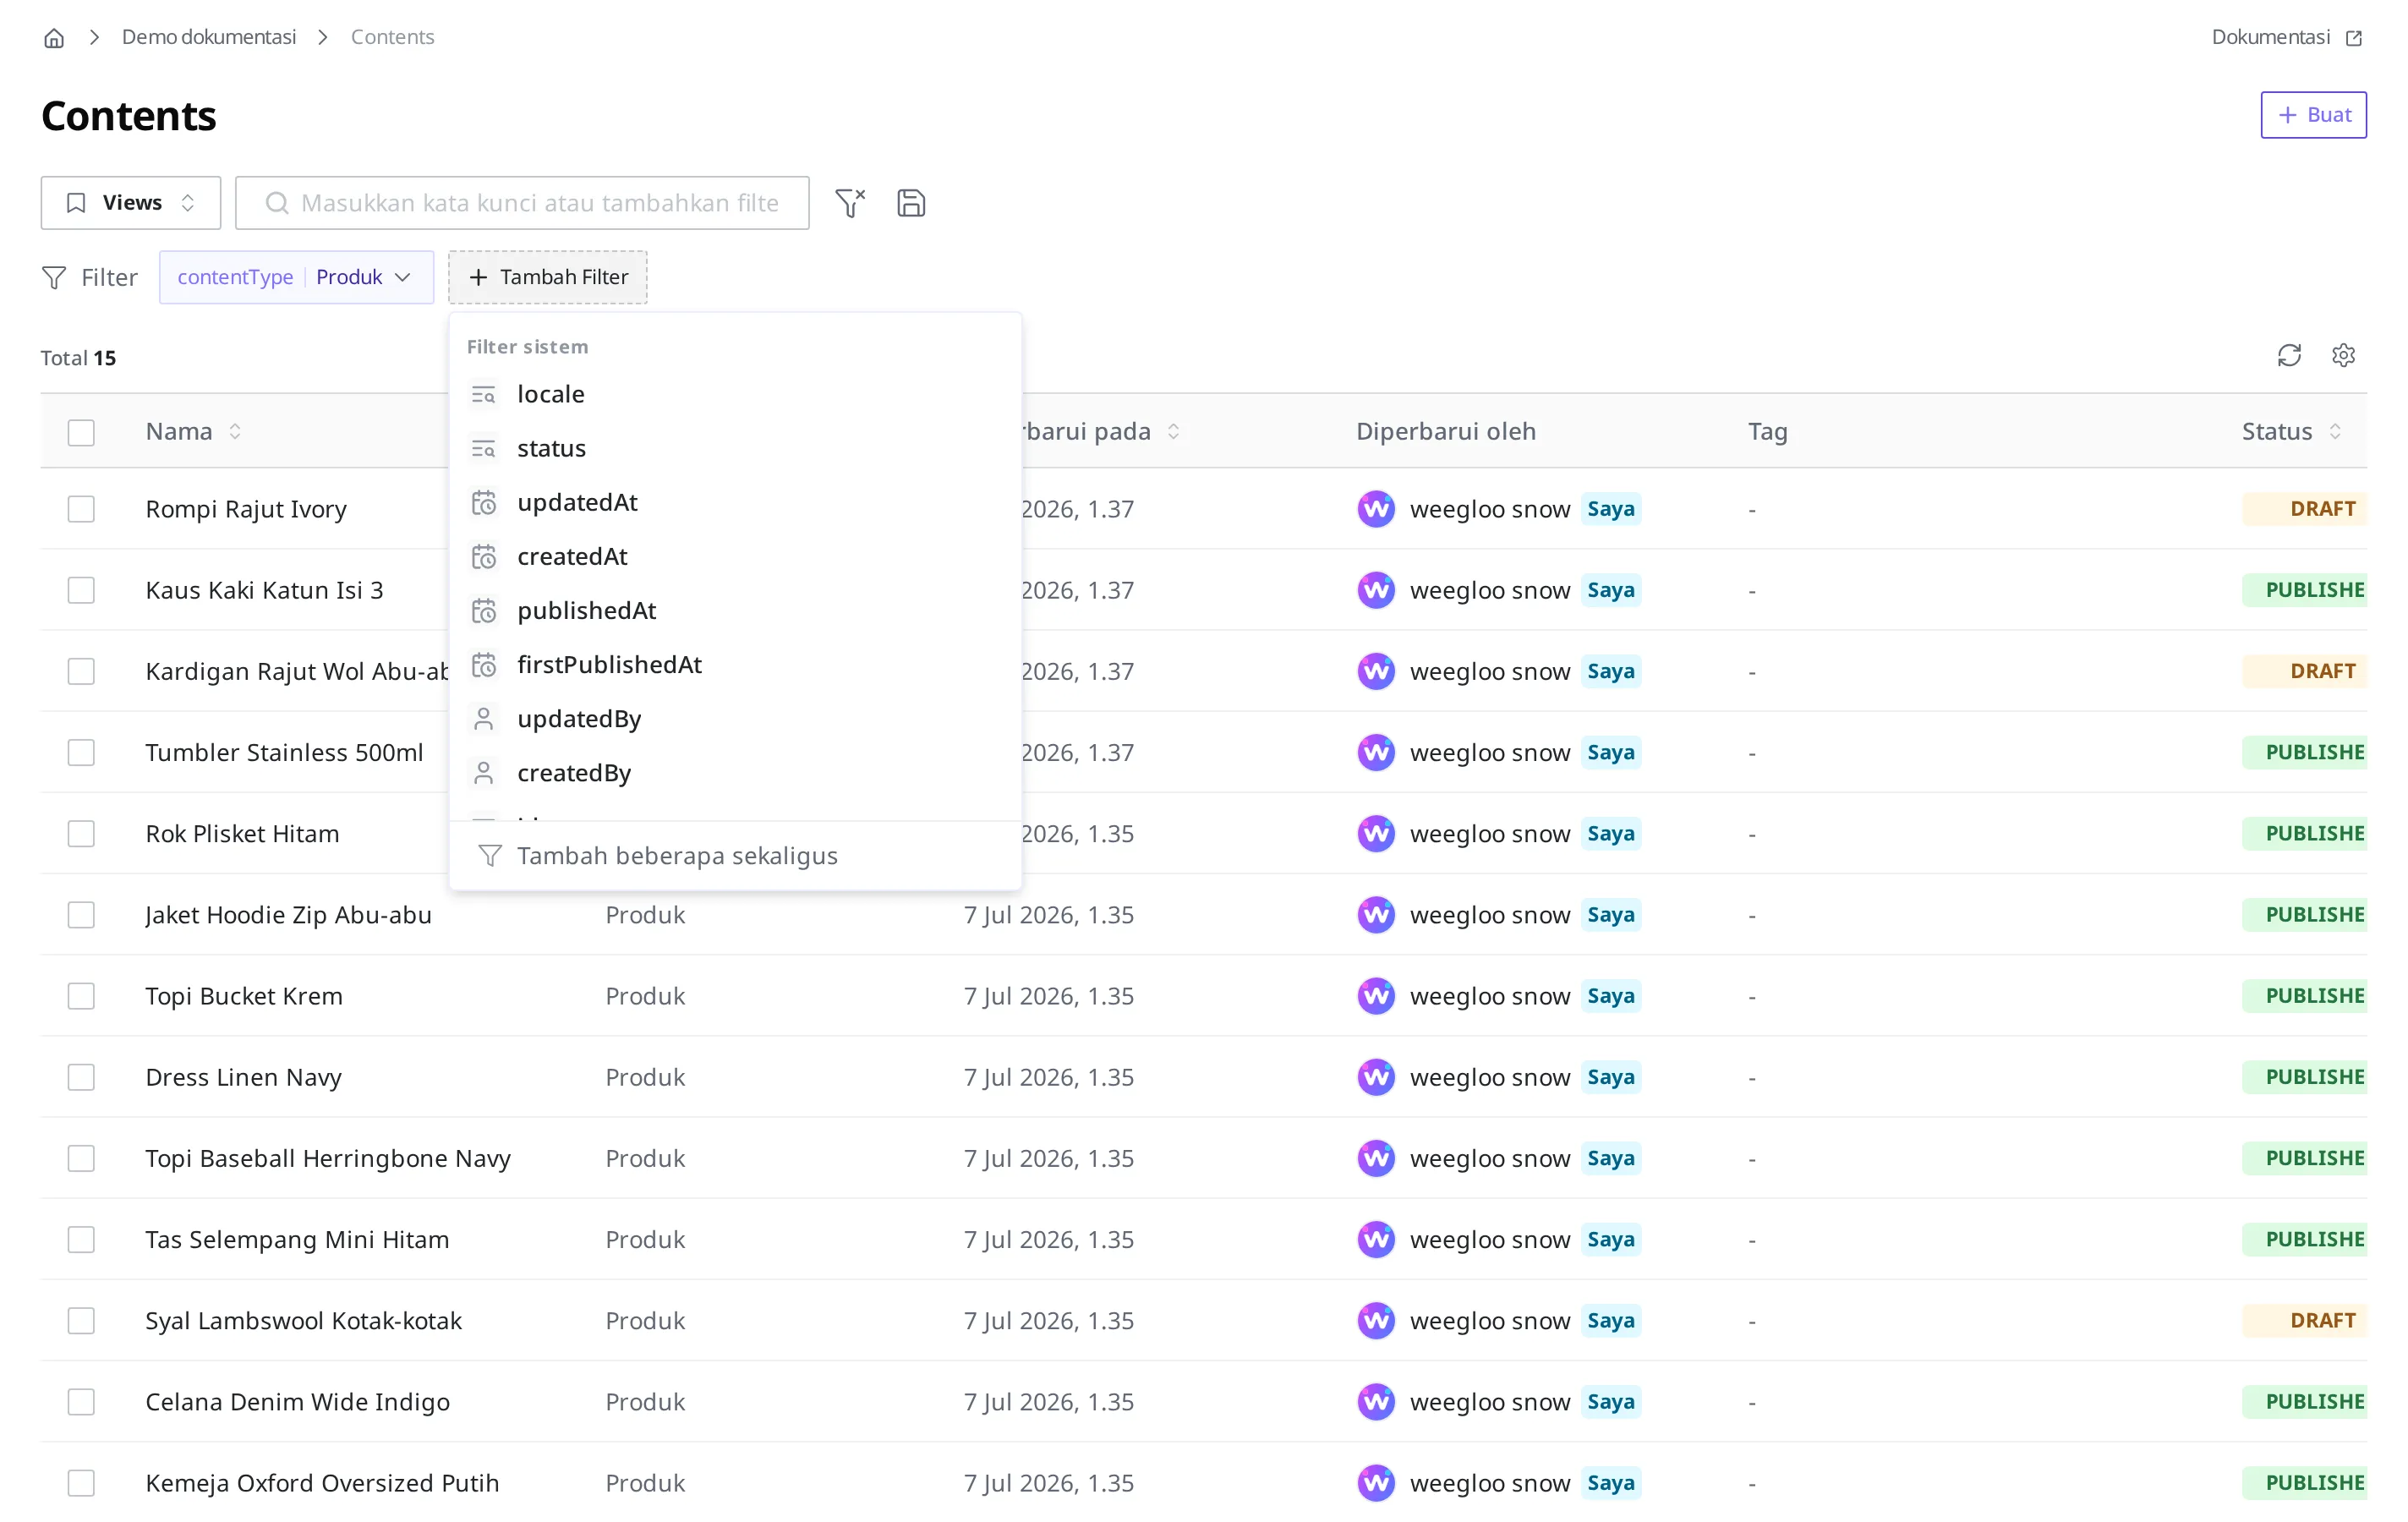Open Dokumentasi external link icon
Image resolution: width=2408 pixels, height=1522 pixels.
[2353, 38]
